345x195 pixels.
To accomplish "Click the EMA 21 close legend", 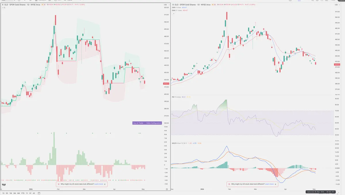I will coord(177,10).
